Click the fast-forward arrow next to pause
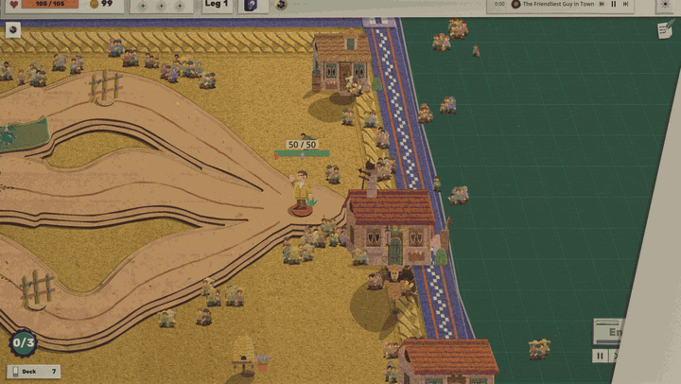The height and width of the screenshot is (384, 681). [x=616, y=357]
